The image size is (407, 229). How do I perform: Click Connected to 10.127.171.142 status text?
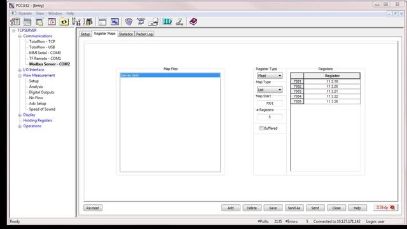pos(336,221)
